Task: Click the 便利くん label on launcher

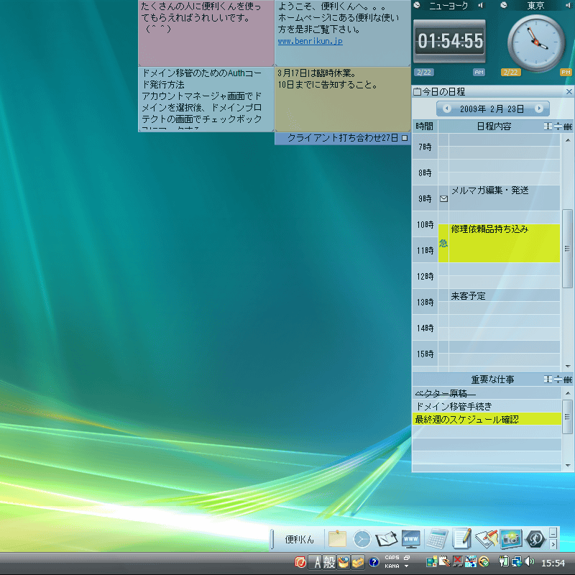Action: tap(299, 540)
